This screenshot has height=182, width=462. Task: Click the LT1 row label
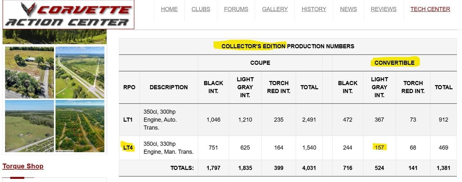coord(128,120)
